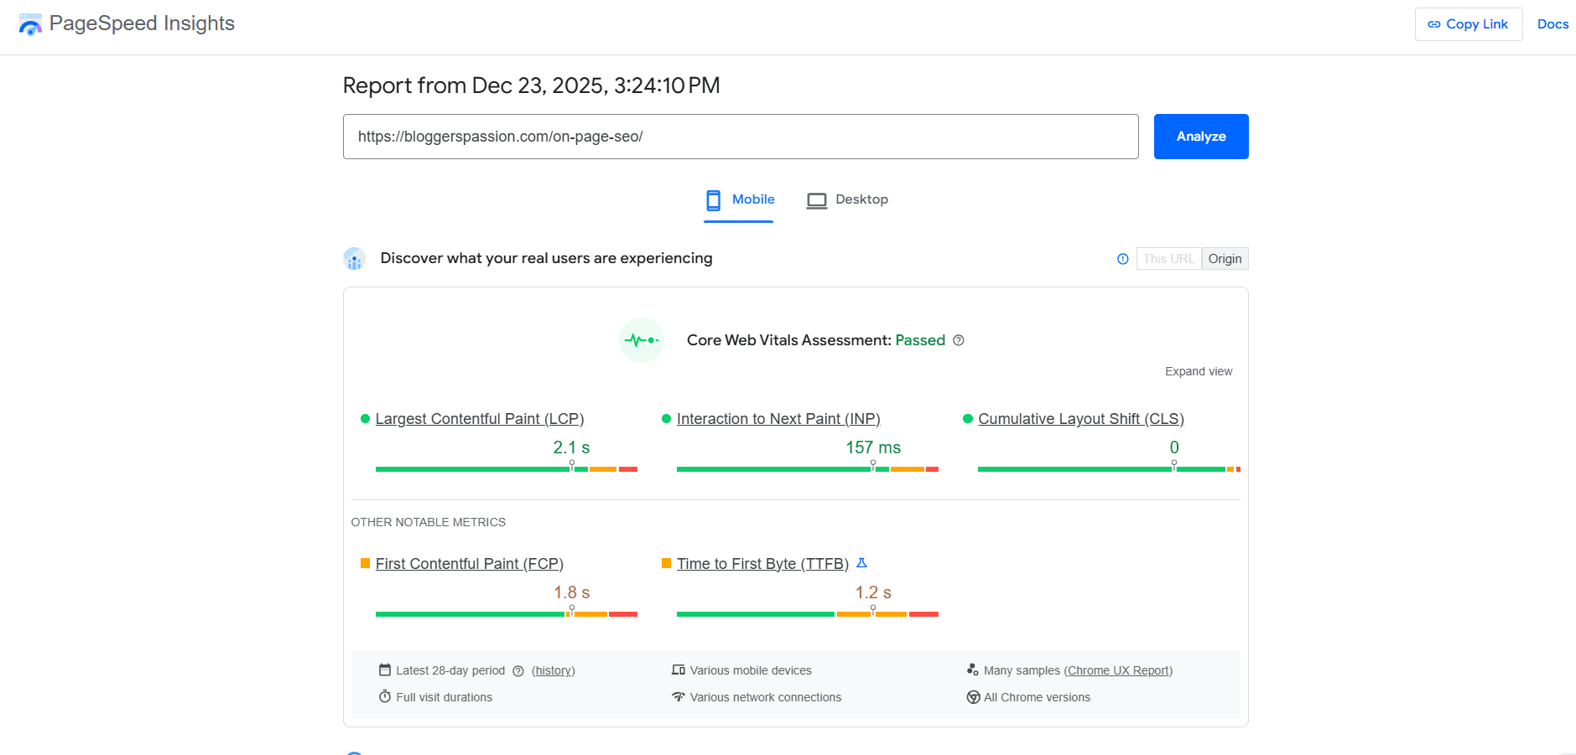Open the Docs page

pyautogui.click(x=1553, y=23)
